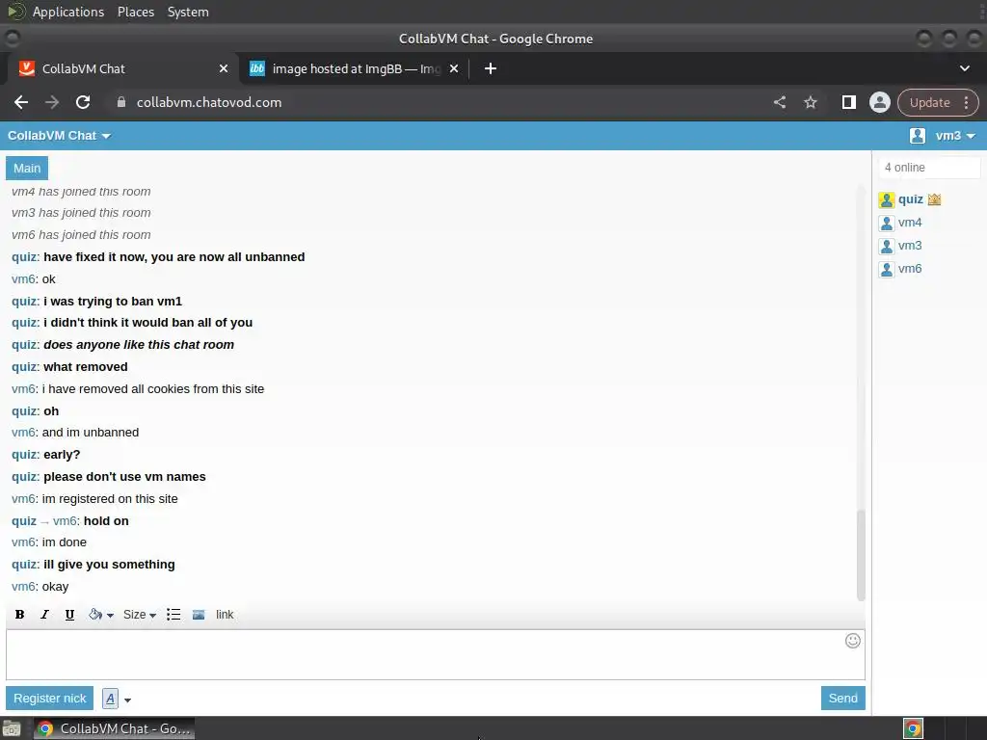The height and width of the screenshot is (740, 987).
Task: Go back in browser history
Action: point(21,102)
